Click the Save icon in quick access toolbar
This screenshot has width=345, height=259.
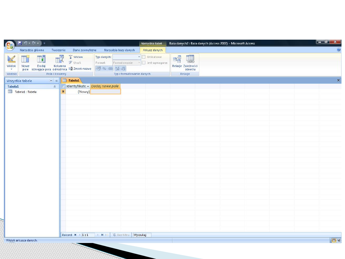[20, 43]
